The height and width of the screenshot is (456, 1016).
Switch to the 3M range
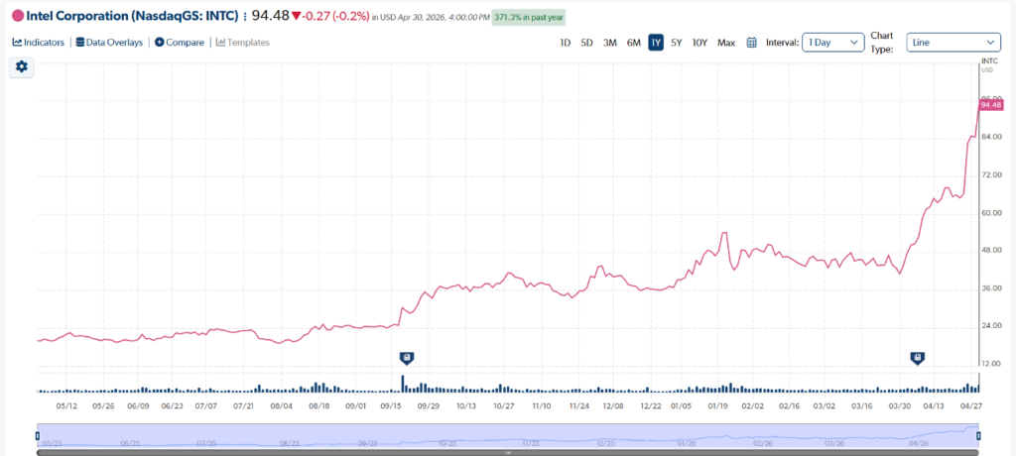(610, 43)
